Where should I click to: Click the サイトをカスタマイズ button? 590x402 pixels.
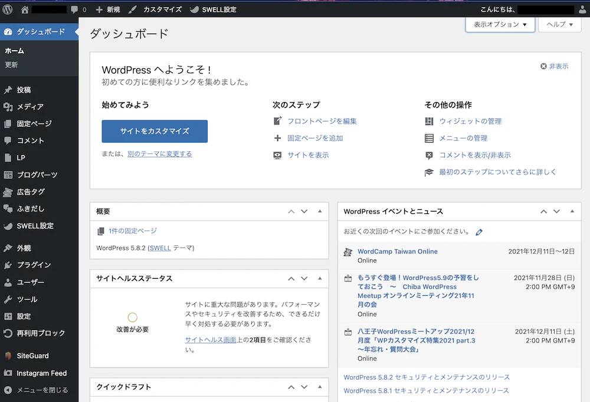point(155,131)
